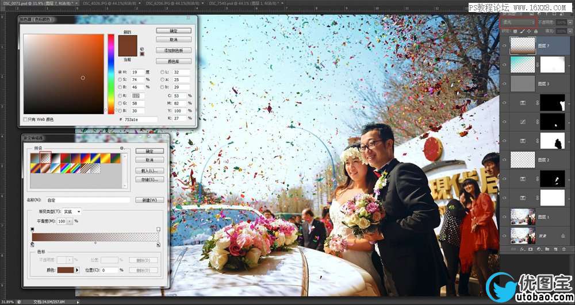Viewport: 575px width, 305px height.
Task: Click 载入(L)... in gradient editor
Action: 149,171
